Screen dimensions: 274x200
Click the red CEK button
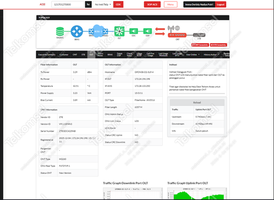[x=118, y=4]
